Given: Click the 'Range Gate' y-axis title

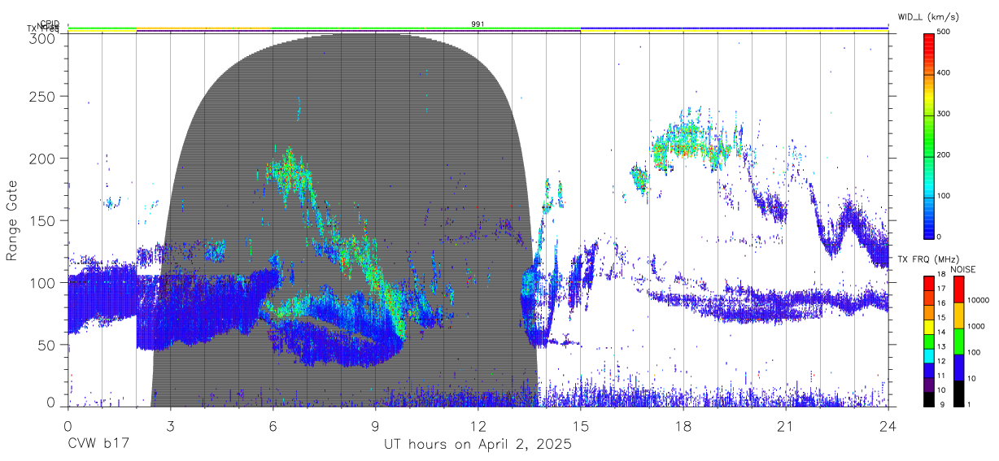Looking at the screenshot, I should [x=12, y=221].
